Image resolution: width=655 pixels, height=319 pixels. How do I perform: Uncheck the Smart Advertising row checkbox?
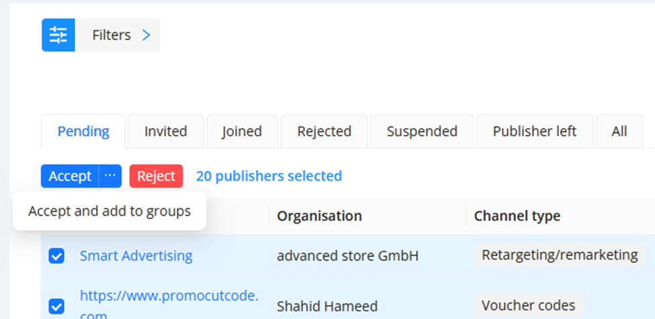(x=56, y=256)
